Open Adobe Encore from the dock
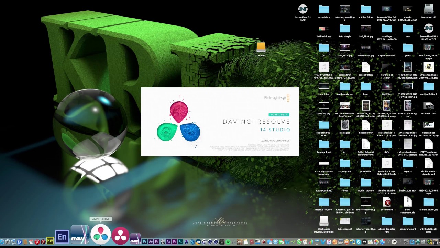 point(62,237)
